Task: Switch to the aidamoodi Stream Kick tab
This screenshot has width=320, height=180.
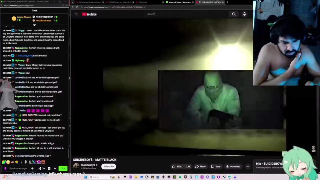Action: 180,2
